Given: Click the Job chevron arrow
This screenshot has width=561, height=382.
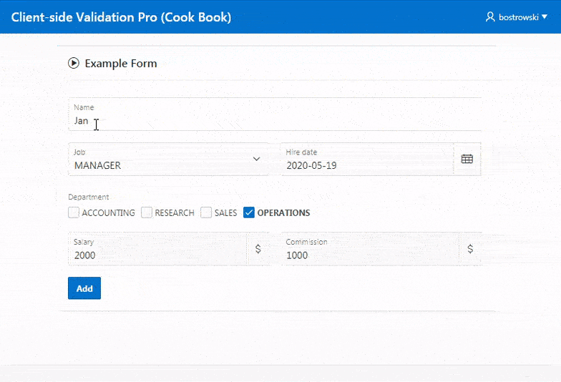Looking at the screenshot, I should click(256, 159).
